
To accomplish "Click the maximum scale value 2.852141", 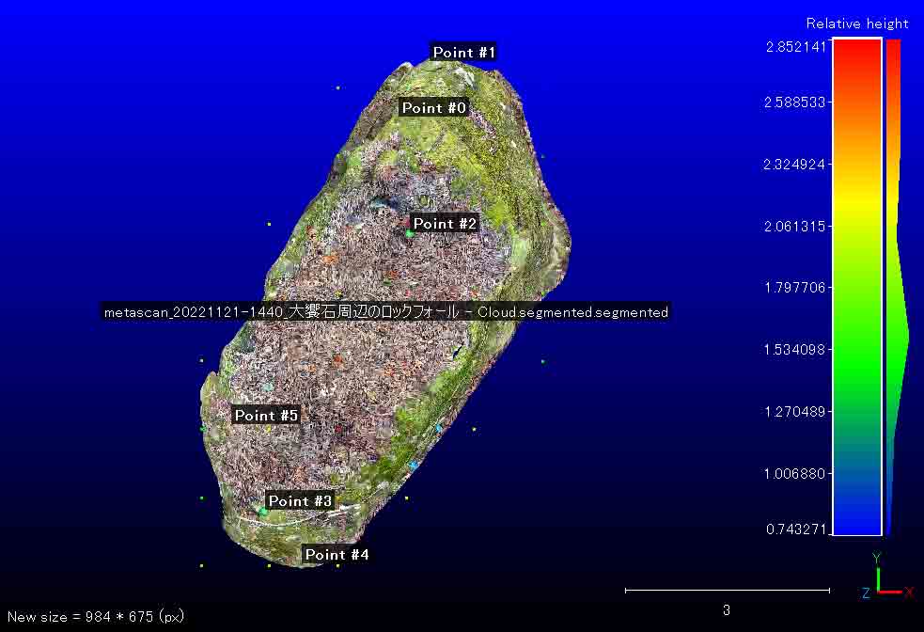I will pos(796,47).
